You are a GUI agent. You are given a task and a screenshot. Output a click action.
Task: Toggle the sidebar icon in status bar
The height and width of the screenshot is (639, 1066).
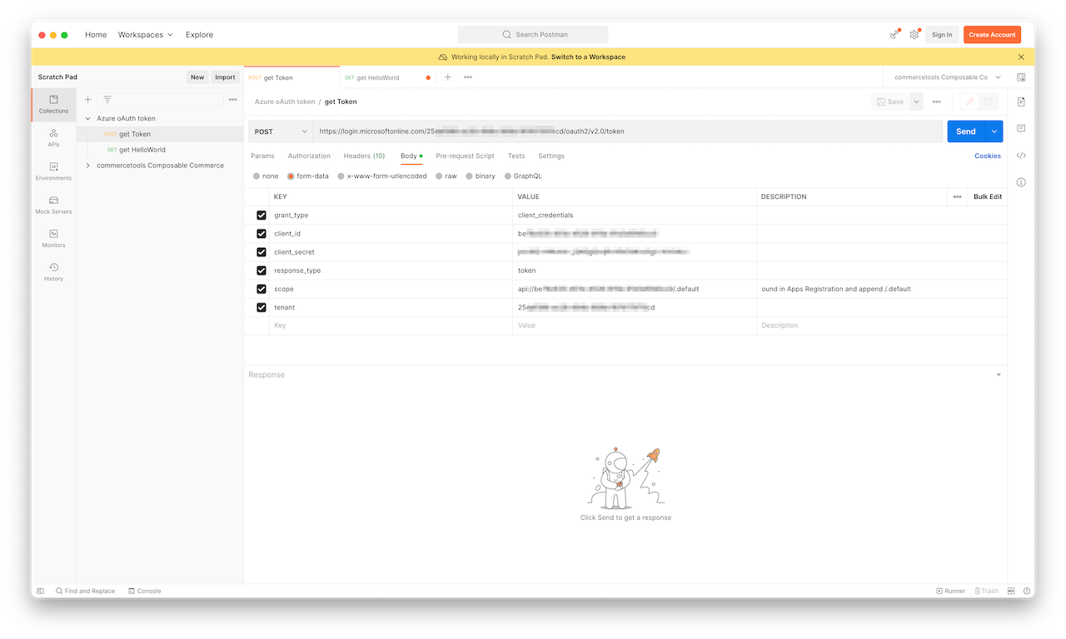tap(40, 591)
